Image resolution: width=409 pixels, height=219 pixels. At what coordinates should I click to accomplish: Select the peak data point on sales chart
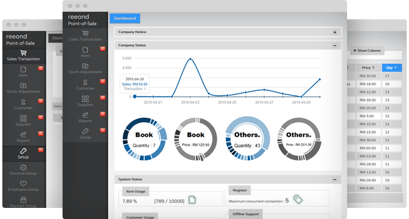point(190,59)
